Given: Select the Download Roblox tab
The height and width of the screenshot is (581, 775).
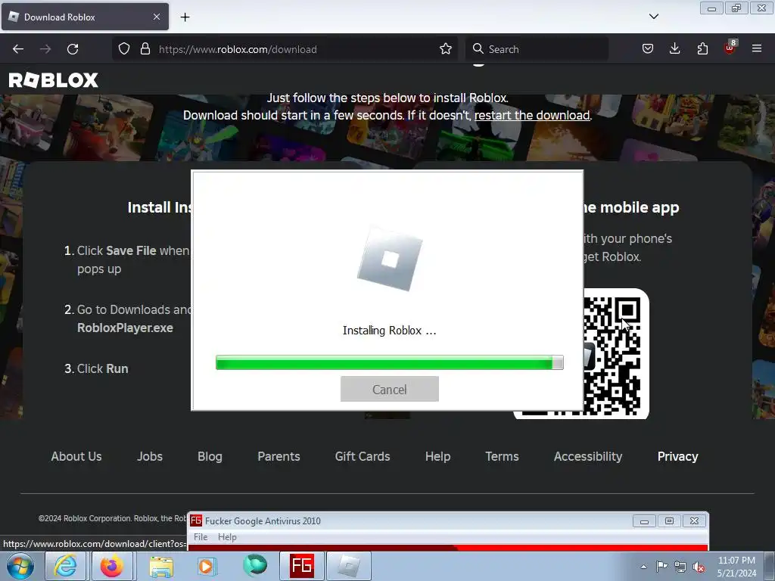Looking at the screenshot, I should point(85,17).
